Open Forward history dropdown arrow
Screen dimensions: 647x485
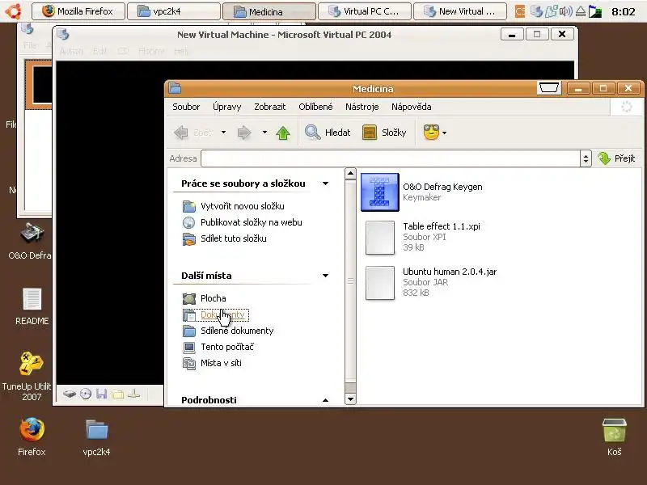click(x=265, y=133)
